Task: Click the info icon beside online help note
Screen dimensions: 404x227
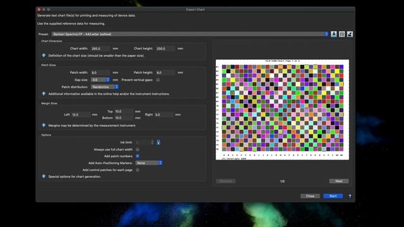Action: (x=44, y=94)
